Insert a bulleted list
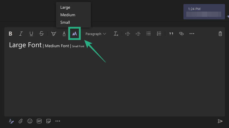Screen dimensions: 229x128 pyautogui.click(x=149, y=34)
